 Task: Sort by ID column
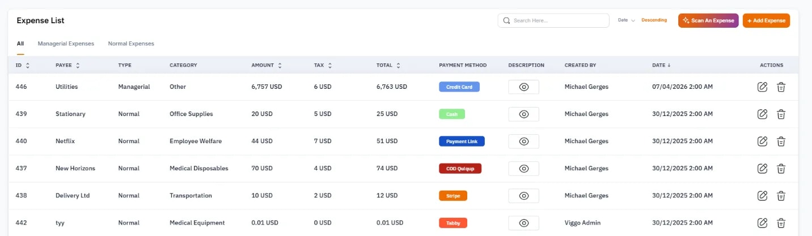tap(28, 66)
